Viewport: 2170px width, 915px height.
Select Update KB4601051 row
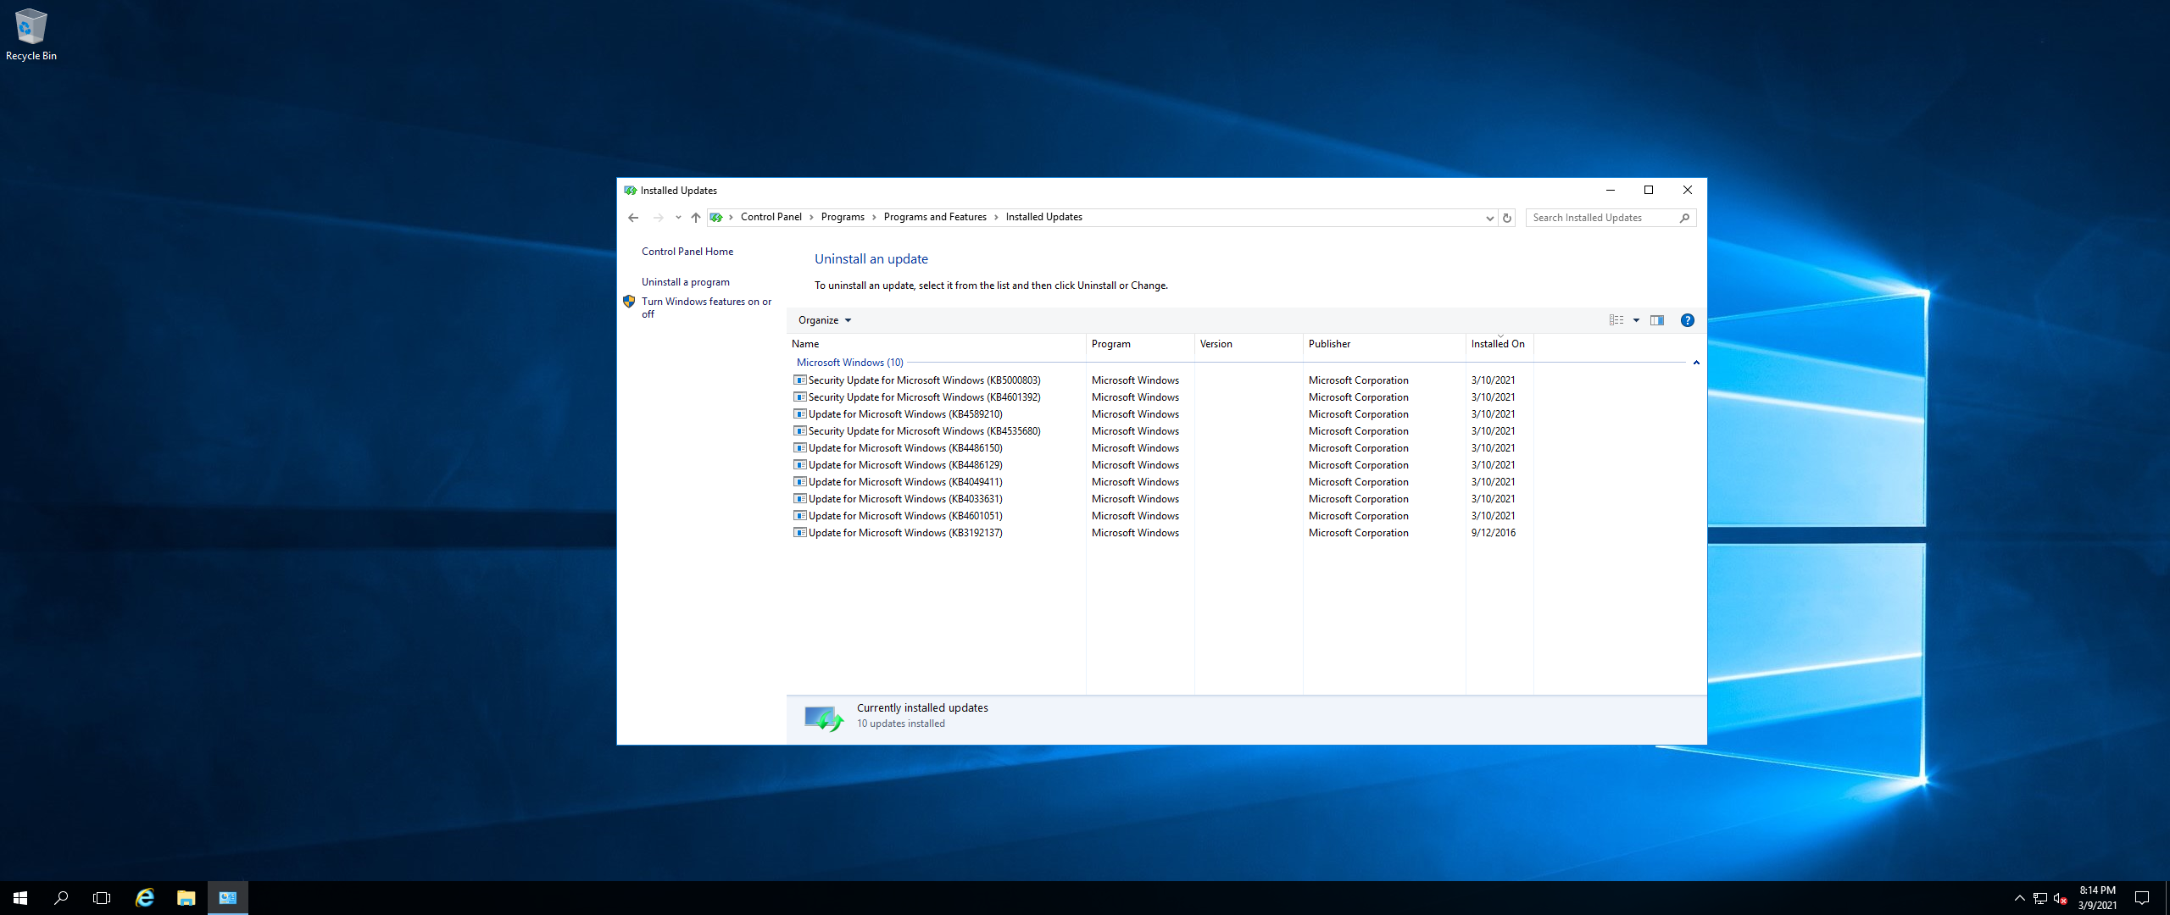[1161, 516]
